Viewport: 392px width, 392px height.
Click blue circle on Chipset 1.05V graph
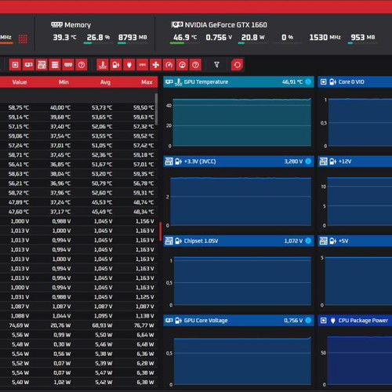pos(308,241)
